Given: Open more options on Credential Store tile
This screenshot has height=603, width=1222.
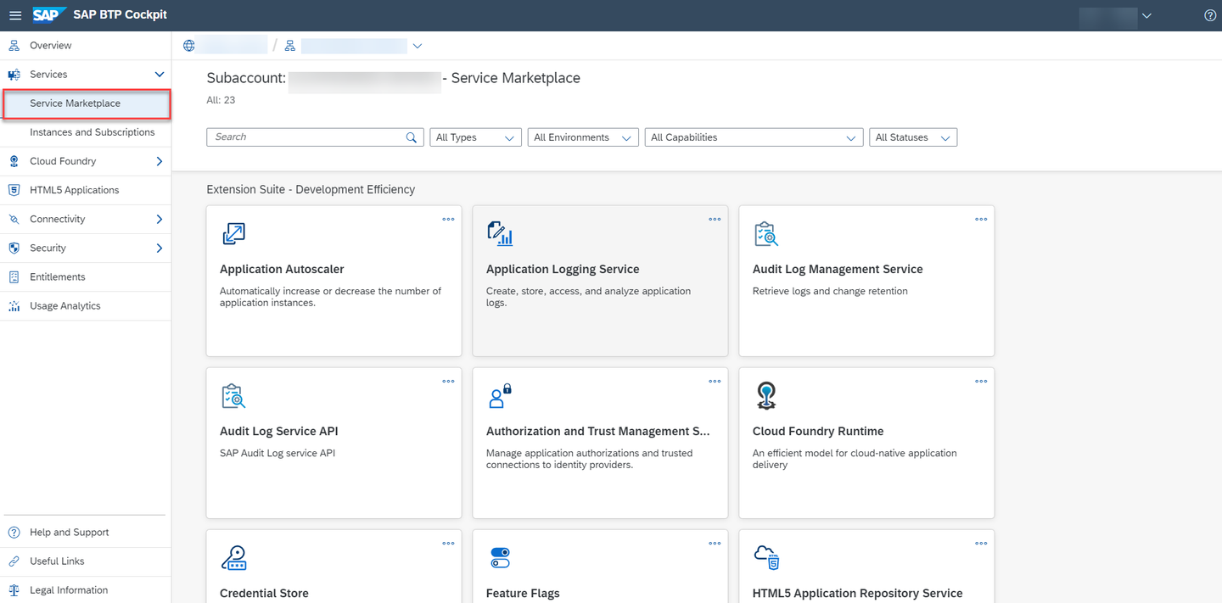Looking at the screenshot, I should 448,543.
